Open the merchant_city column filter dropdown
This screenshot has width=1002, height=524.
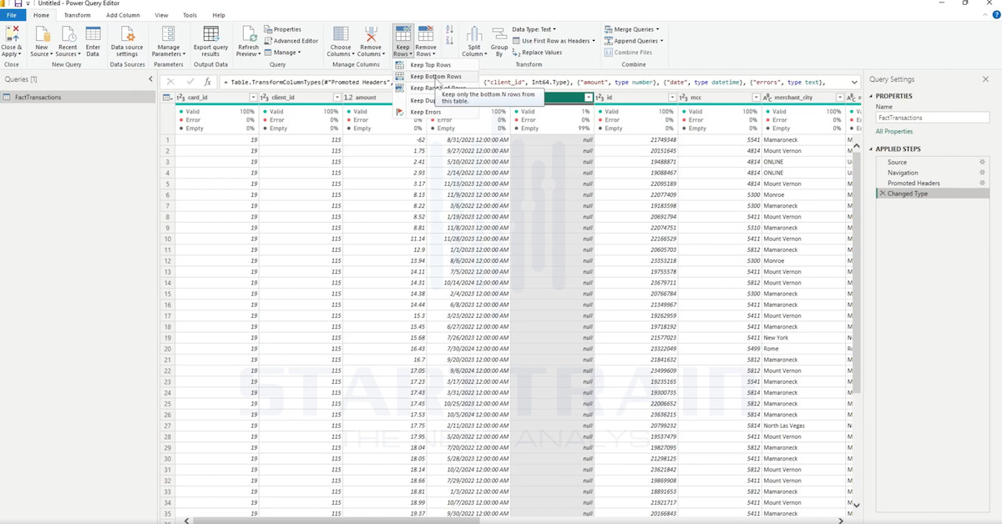(x=838, y=98)
